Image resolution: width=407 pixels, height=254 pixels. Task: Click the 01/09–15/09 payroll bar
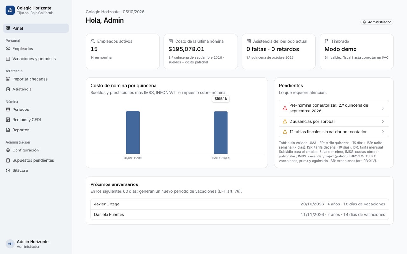point(133,132)
